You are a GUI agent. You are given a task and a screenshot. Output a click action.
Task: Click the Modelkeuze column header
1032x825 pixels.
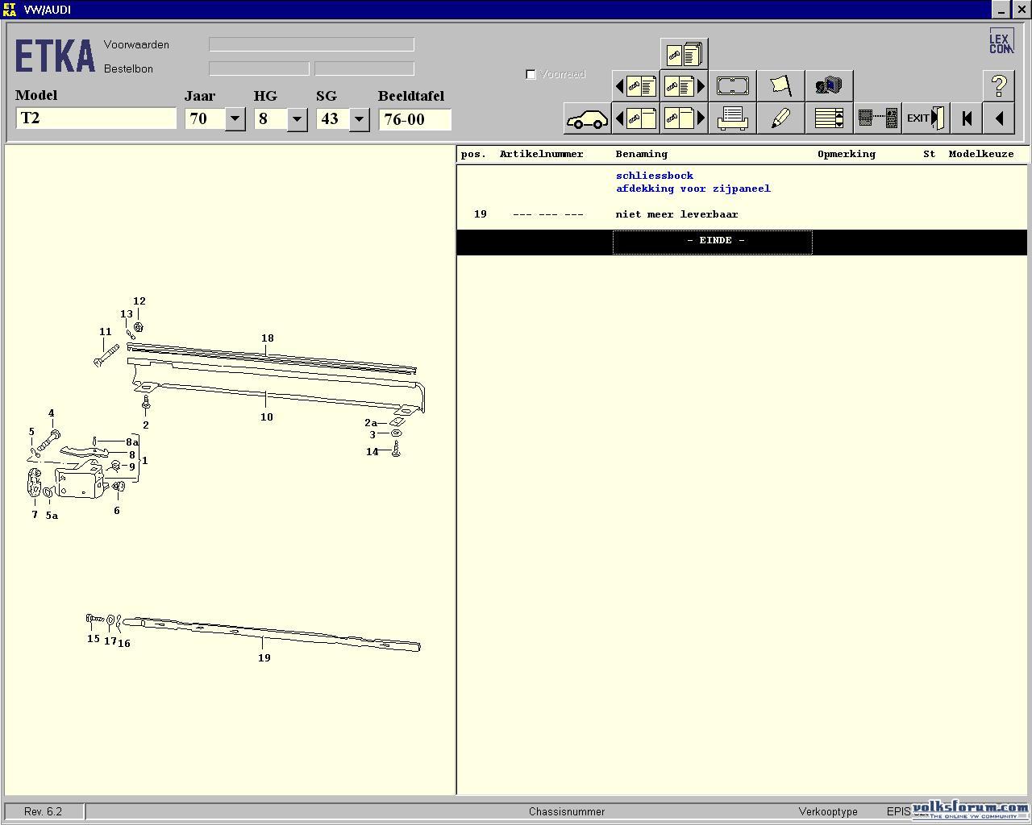(981, 154)
